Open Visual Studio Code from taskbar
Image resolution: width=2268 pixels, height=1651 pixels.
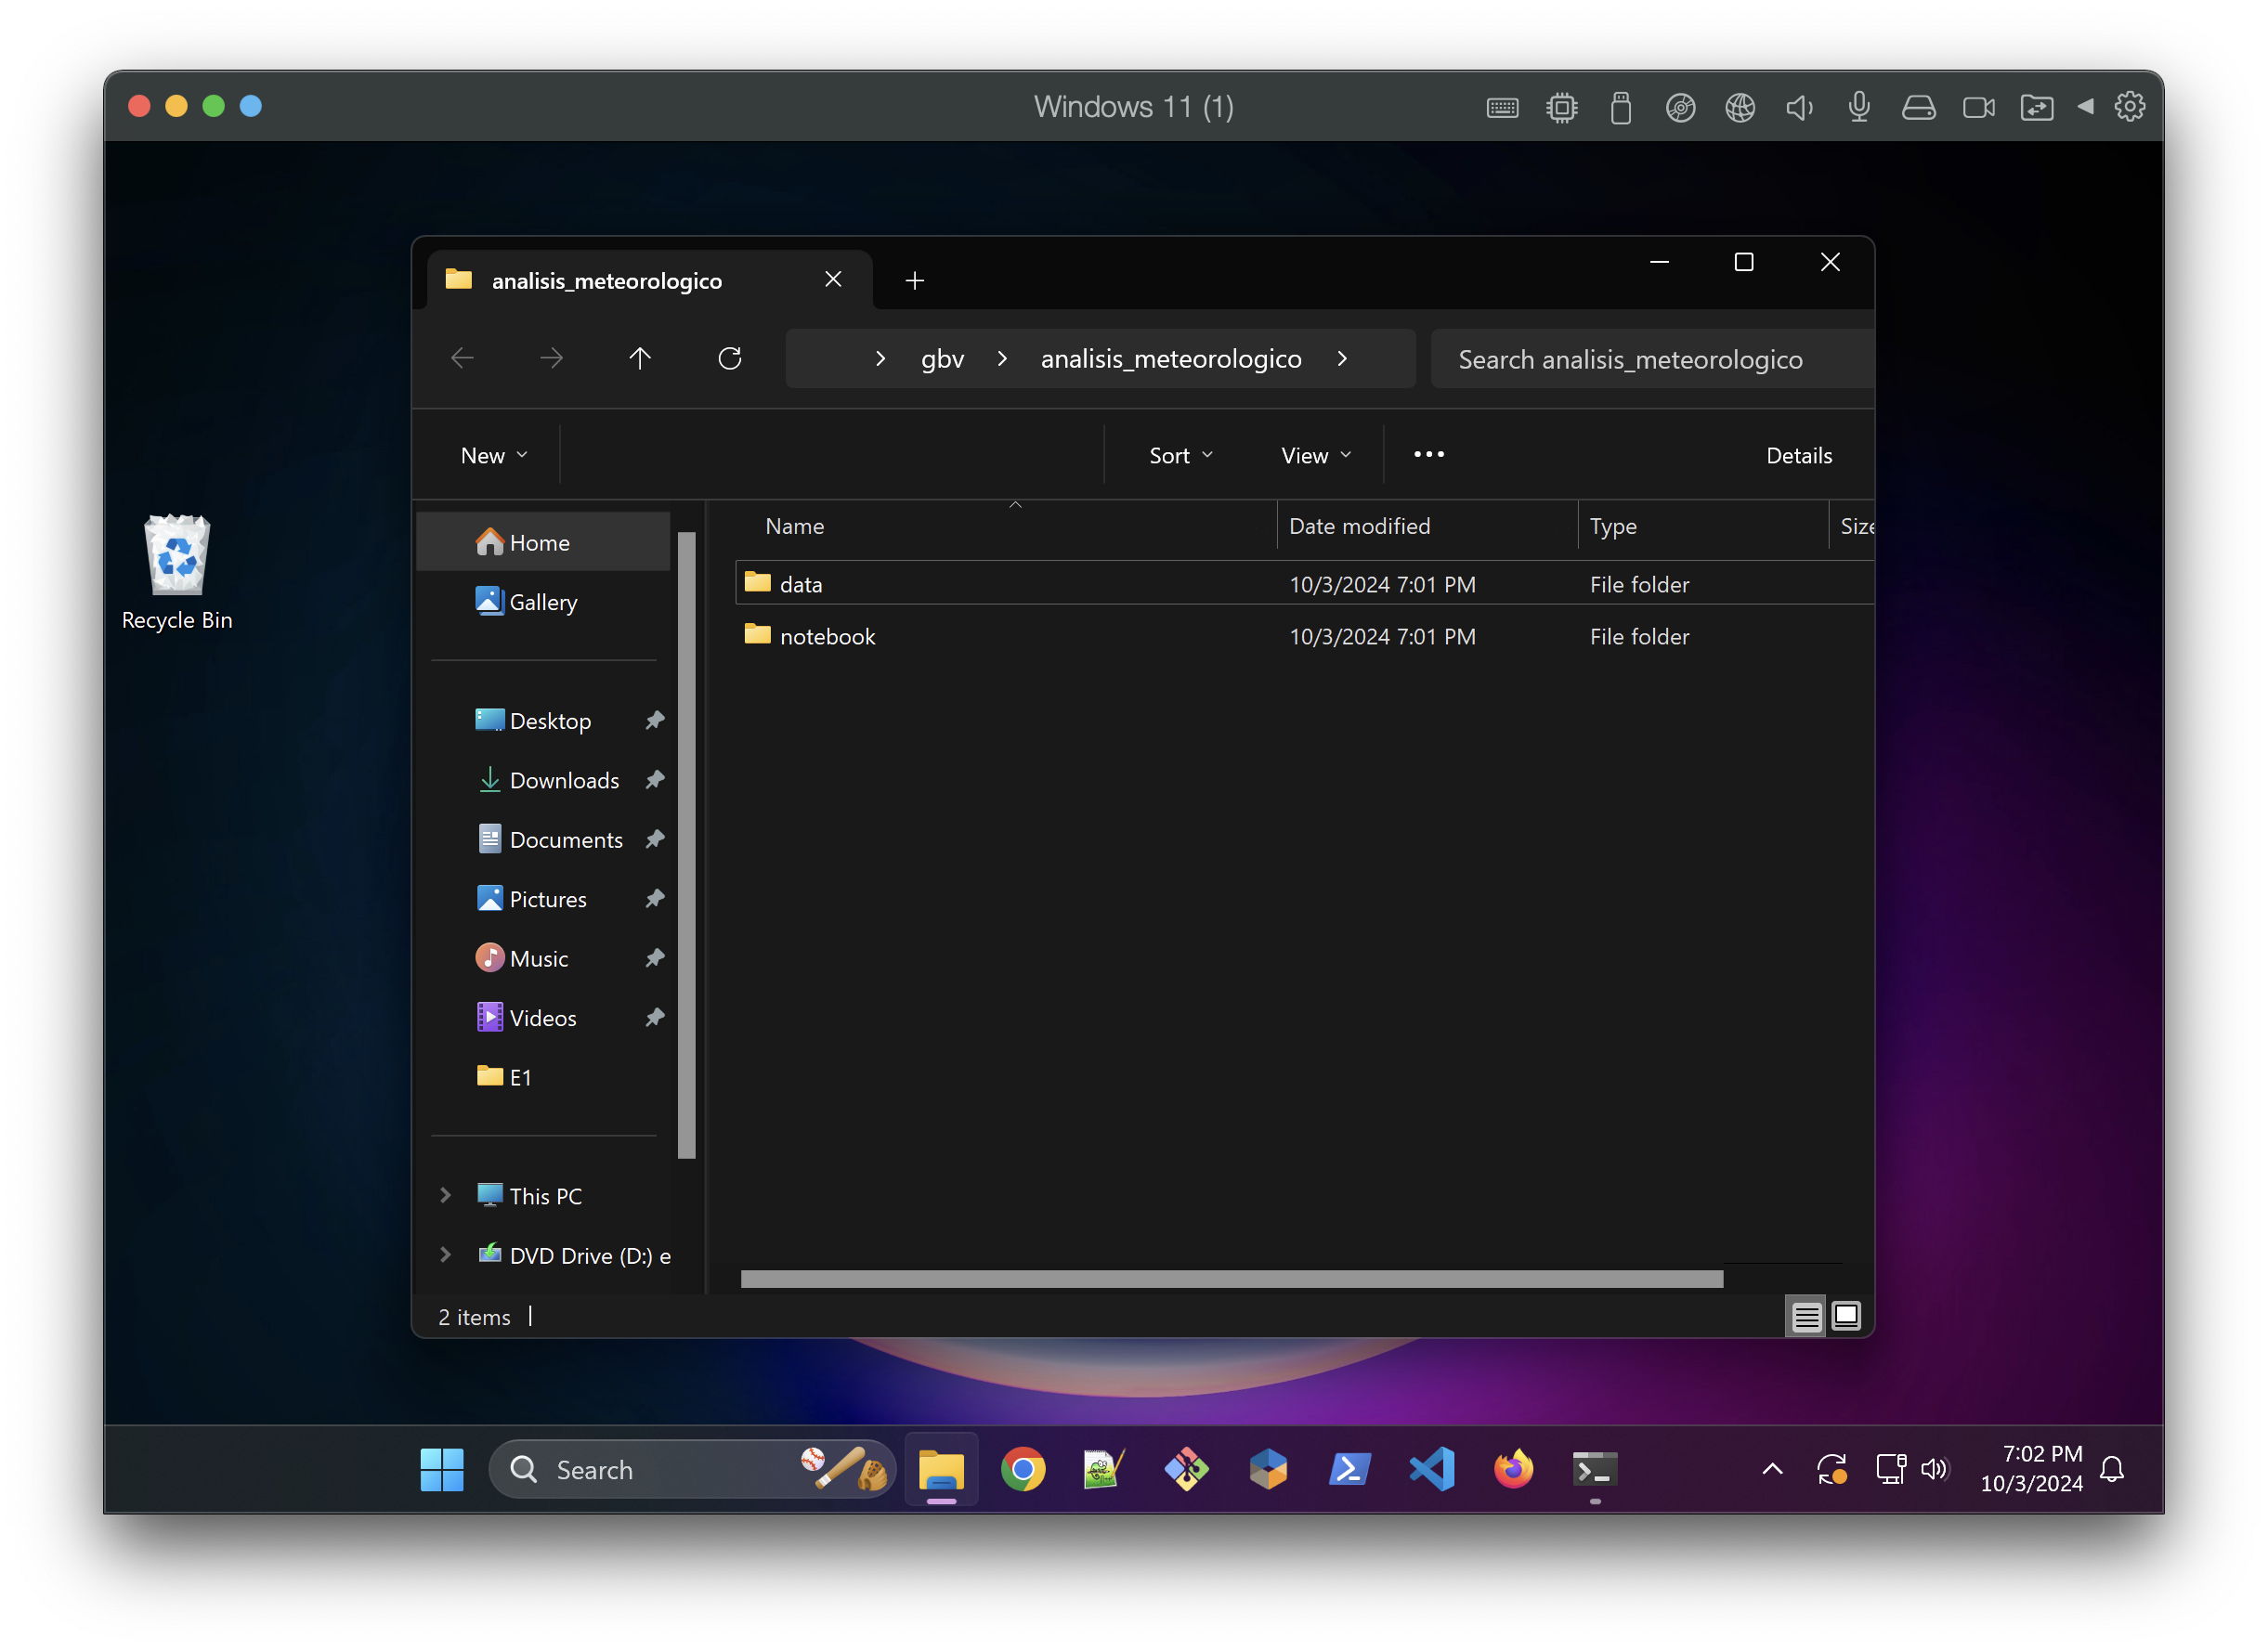(1431, 1469)
